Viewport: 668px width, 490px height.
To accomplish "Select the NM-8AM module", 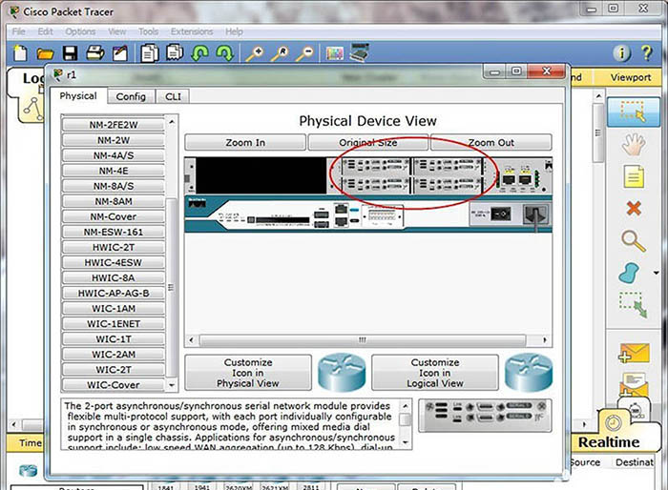I will [x=114, y=201].
